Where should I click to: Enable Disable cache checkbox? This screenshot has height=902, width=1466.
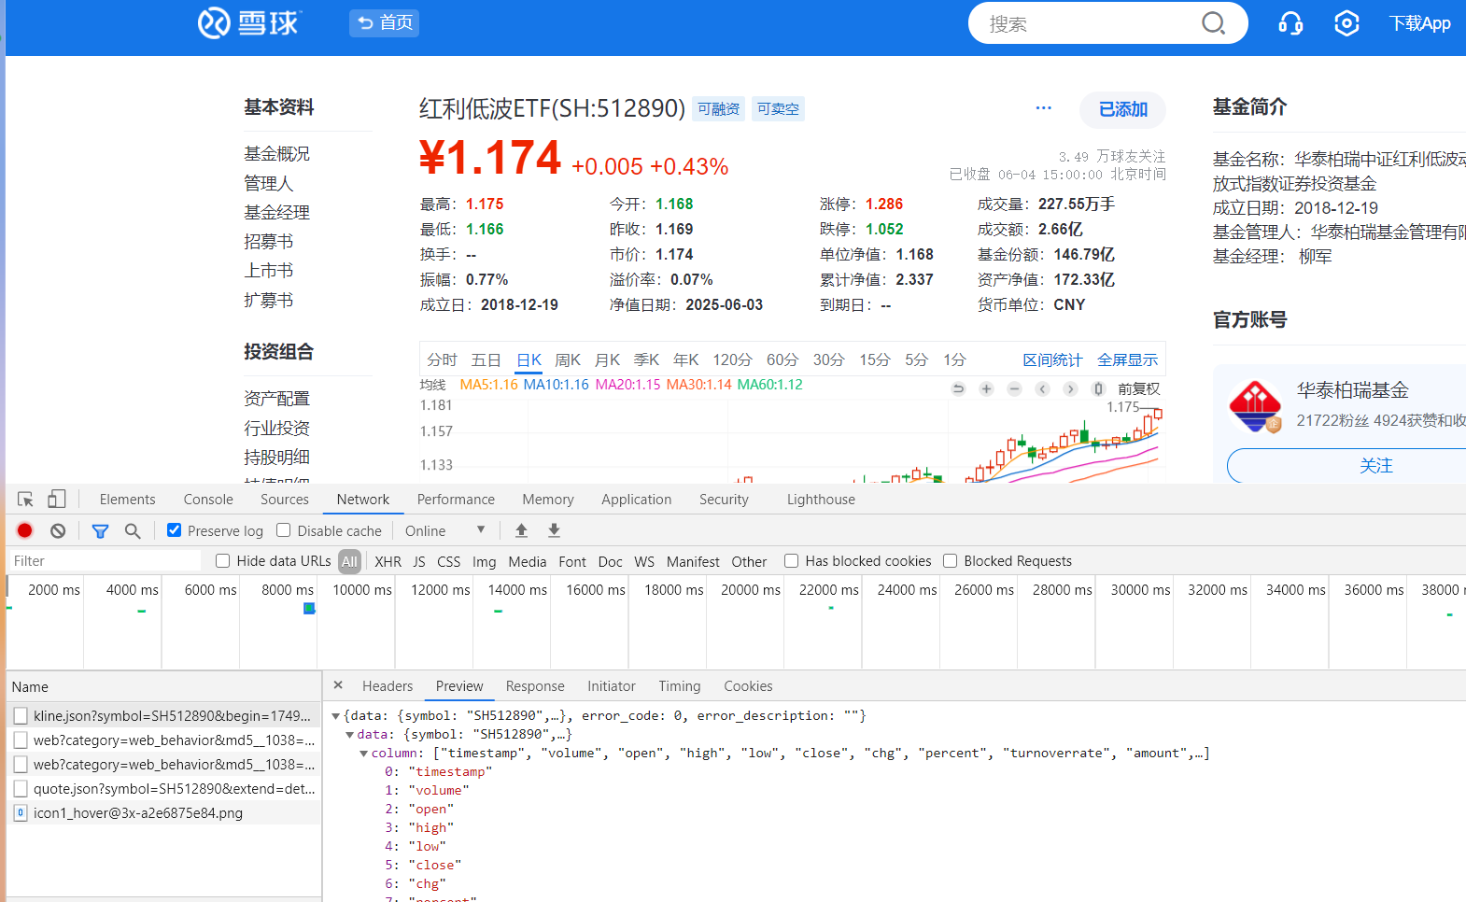pos(284,530)
